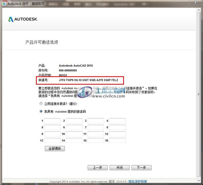203x185 pixels.
Task: Click the Autodesk AutoCAD 2015 product name
Action: click(76, 66)
